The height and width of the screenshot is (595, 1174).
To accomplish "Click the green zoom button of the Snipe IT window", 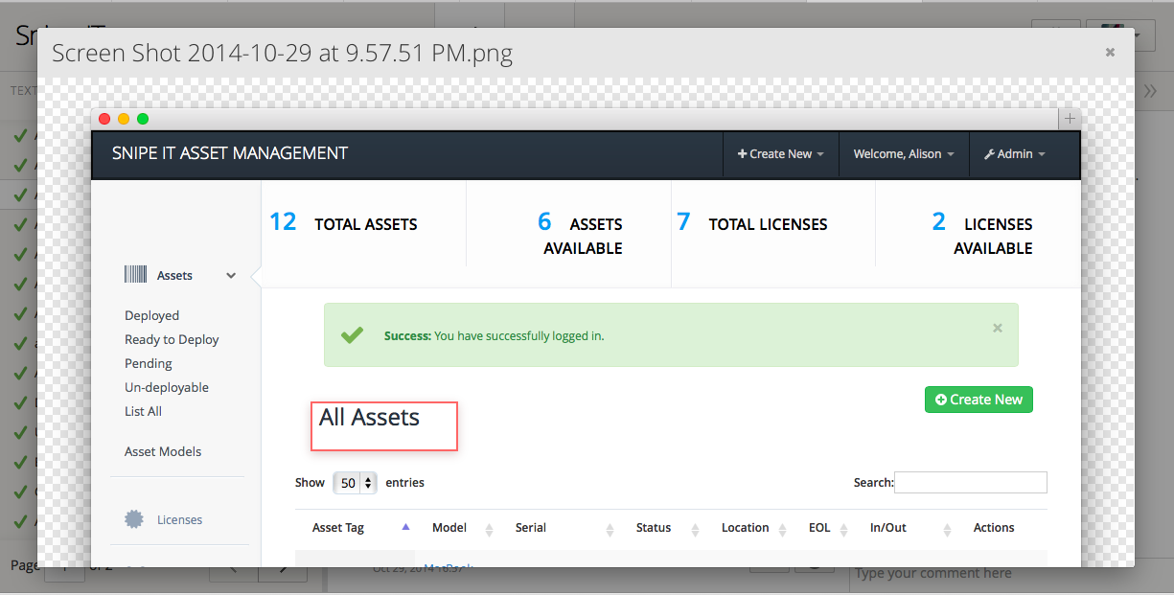I will tap(143, 119).
